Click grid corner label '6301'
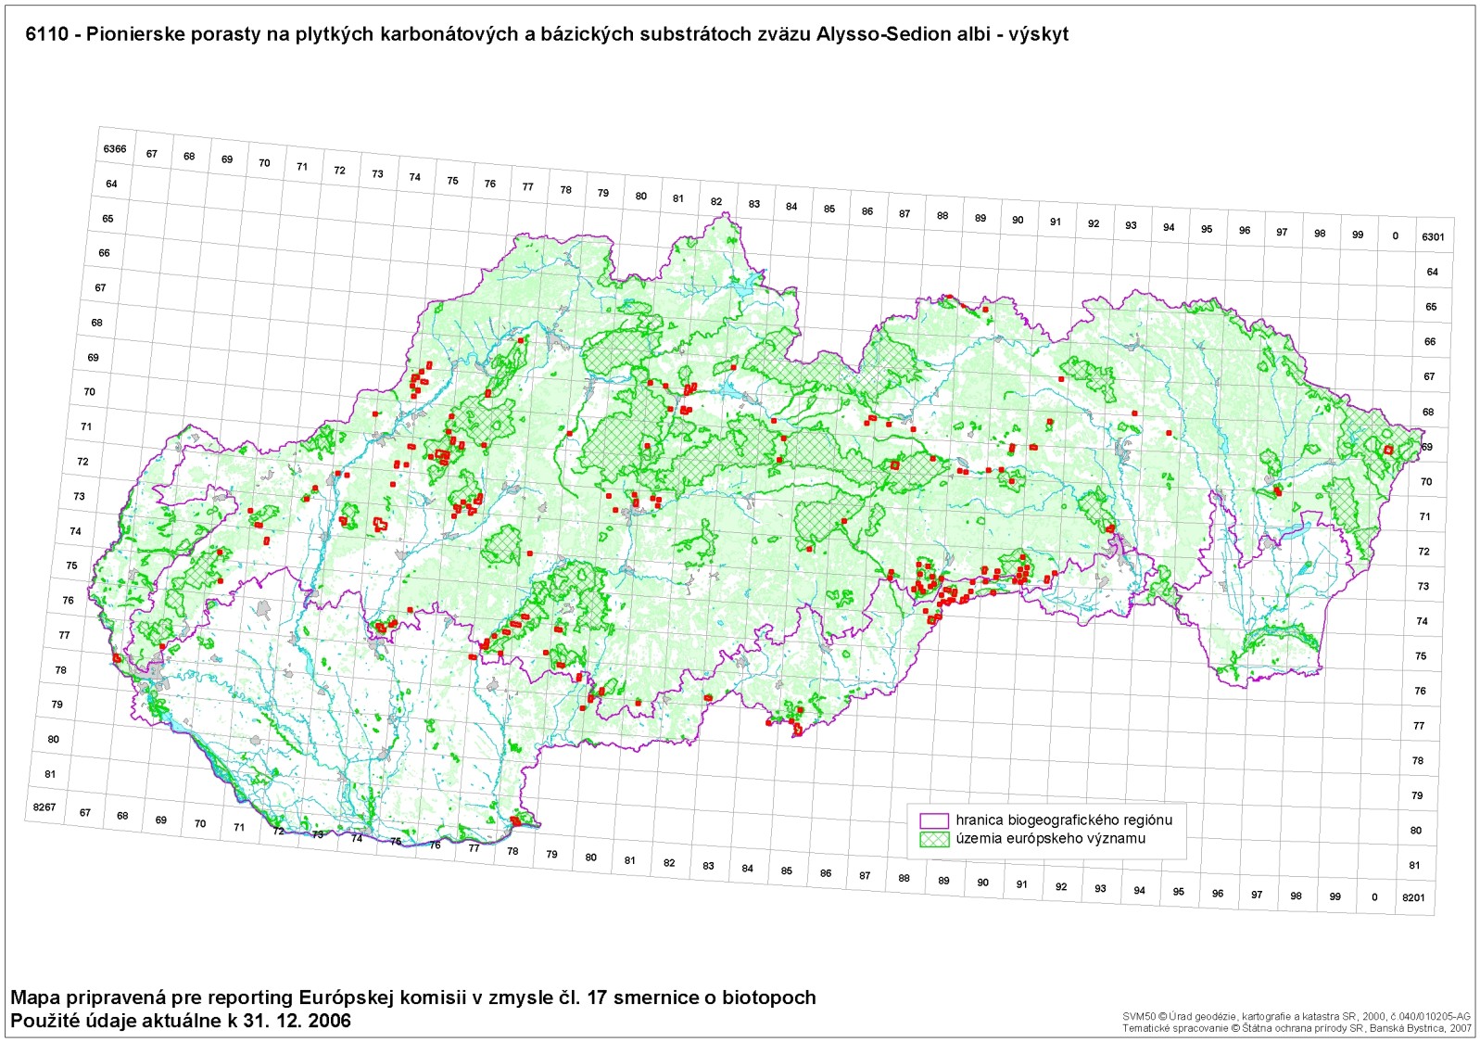 1433,237
